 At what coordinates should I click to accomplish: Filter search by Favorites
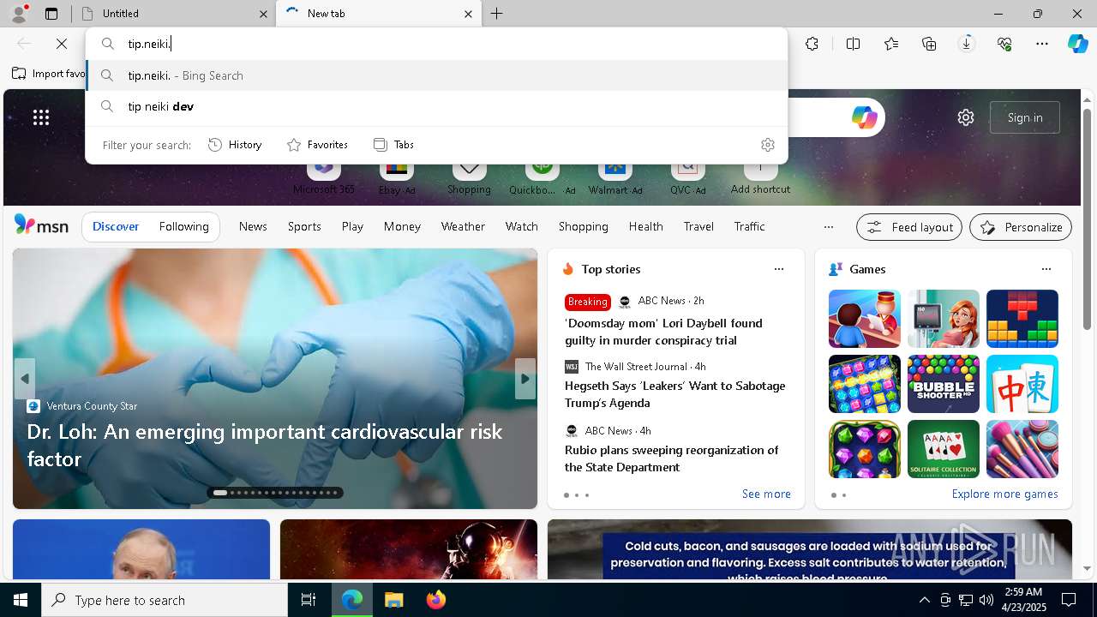(317, 145)
